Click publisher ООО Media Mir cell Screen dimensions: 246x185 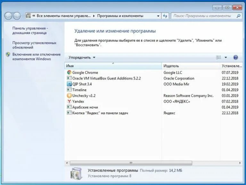point(176,84)
